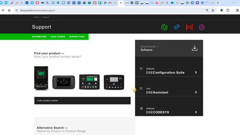Click the address bar URL

[x=37, y=10]
